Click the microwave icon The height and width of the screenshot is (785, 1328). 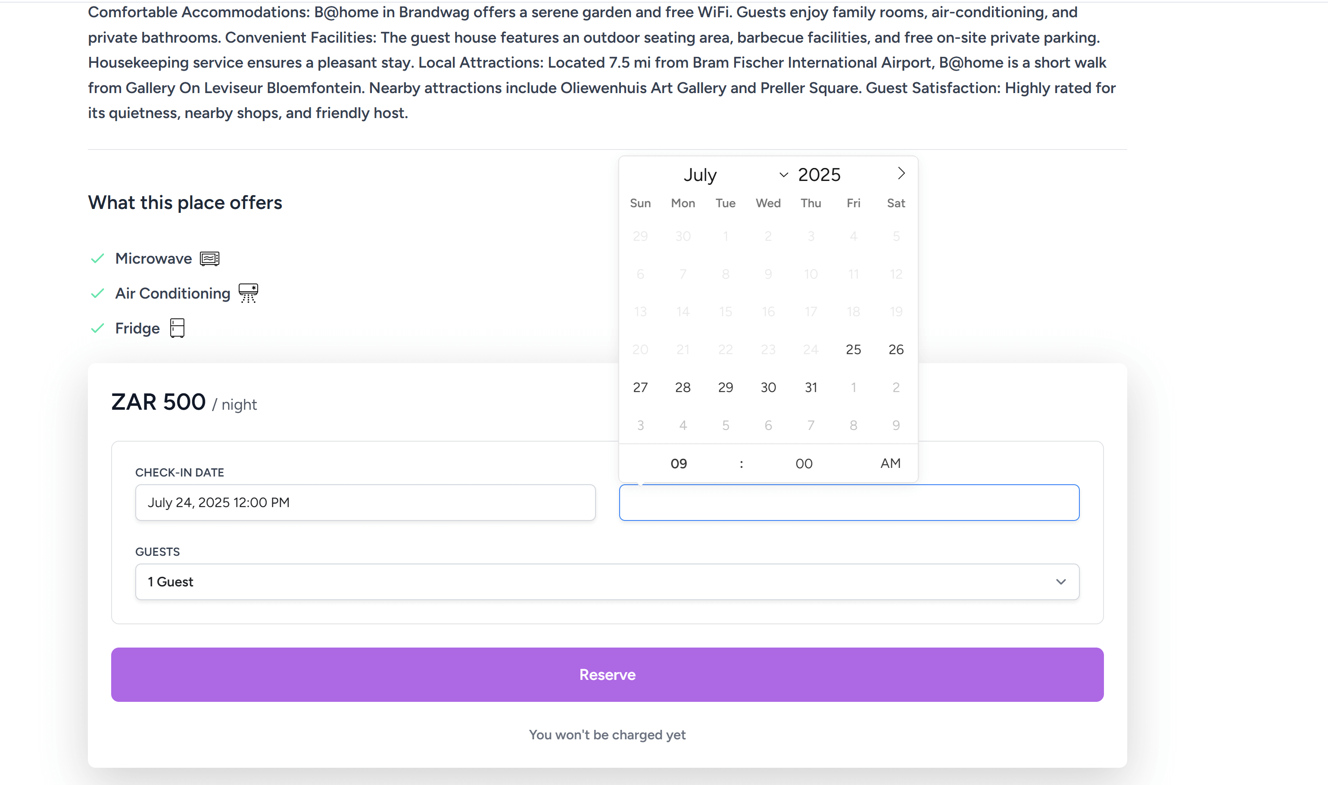tap(209, 259)
